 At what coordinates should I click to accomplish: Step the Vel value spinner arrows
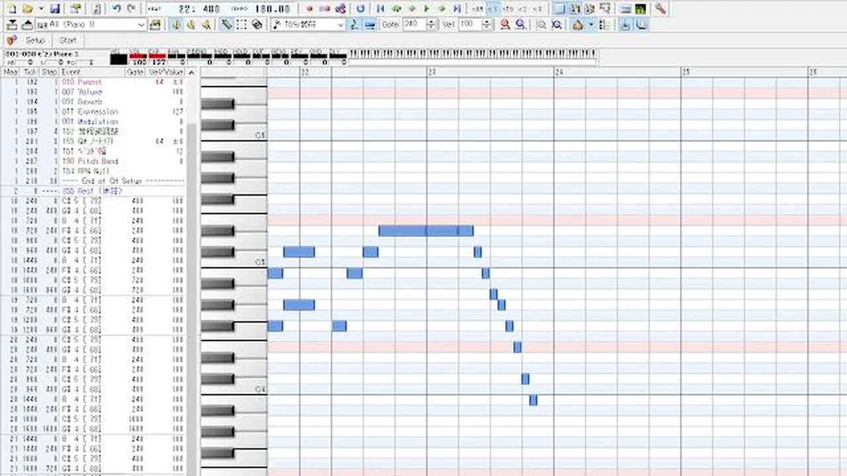click(487, 24)
